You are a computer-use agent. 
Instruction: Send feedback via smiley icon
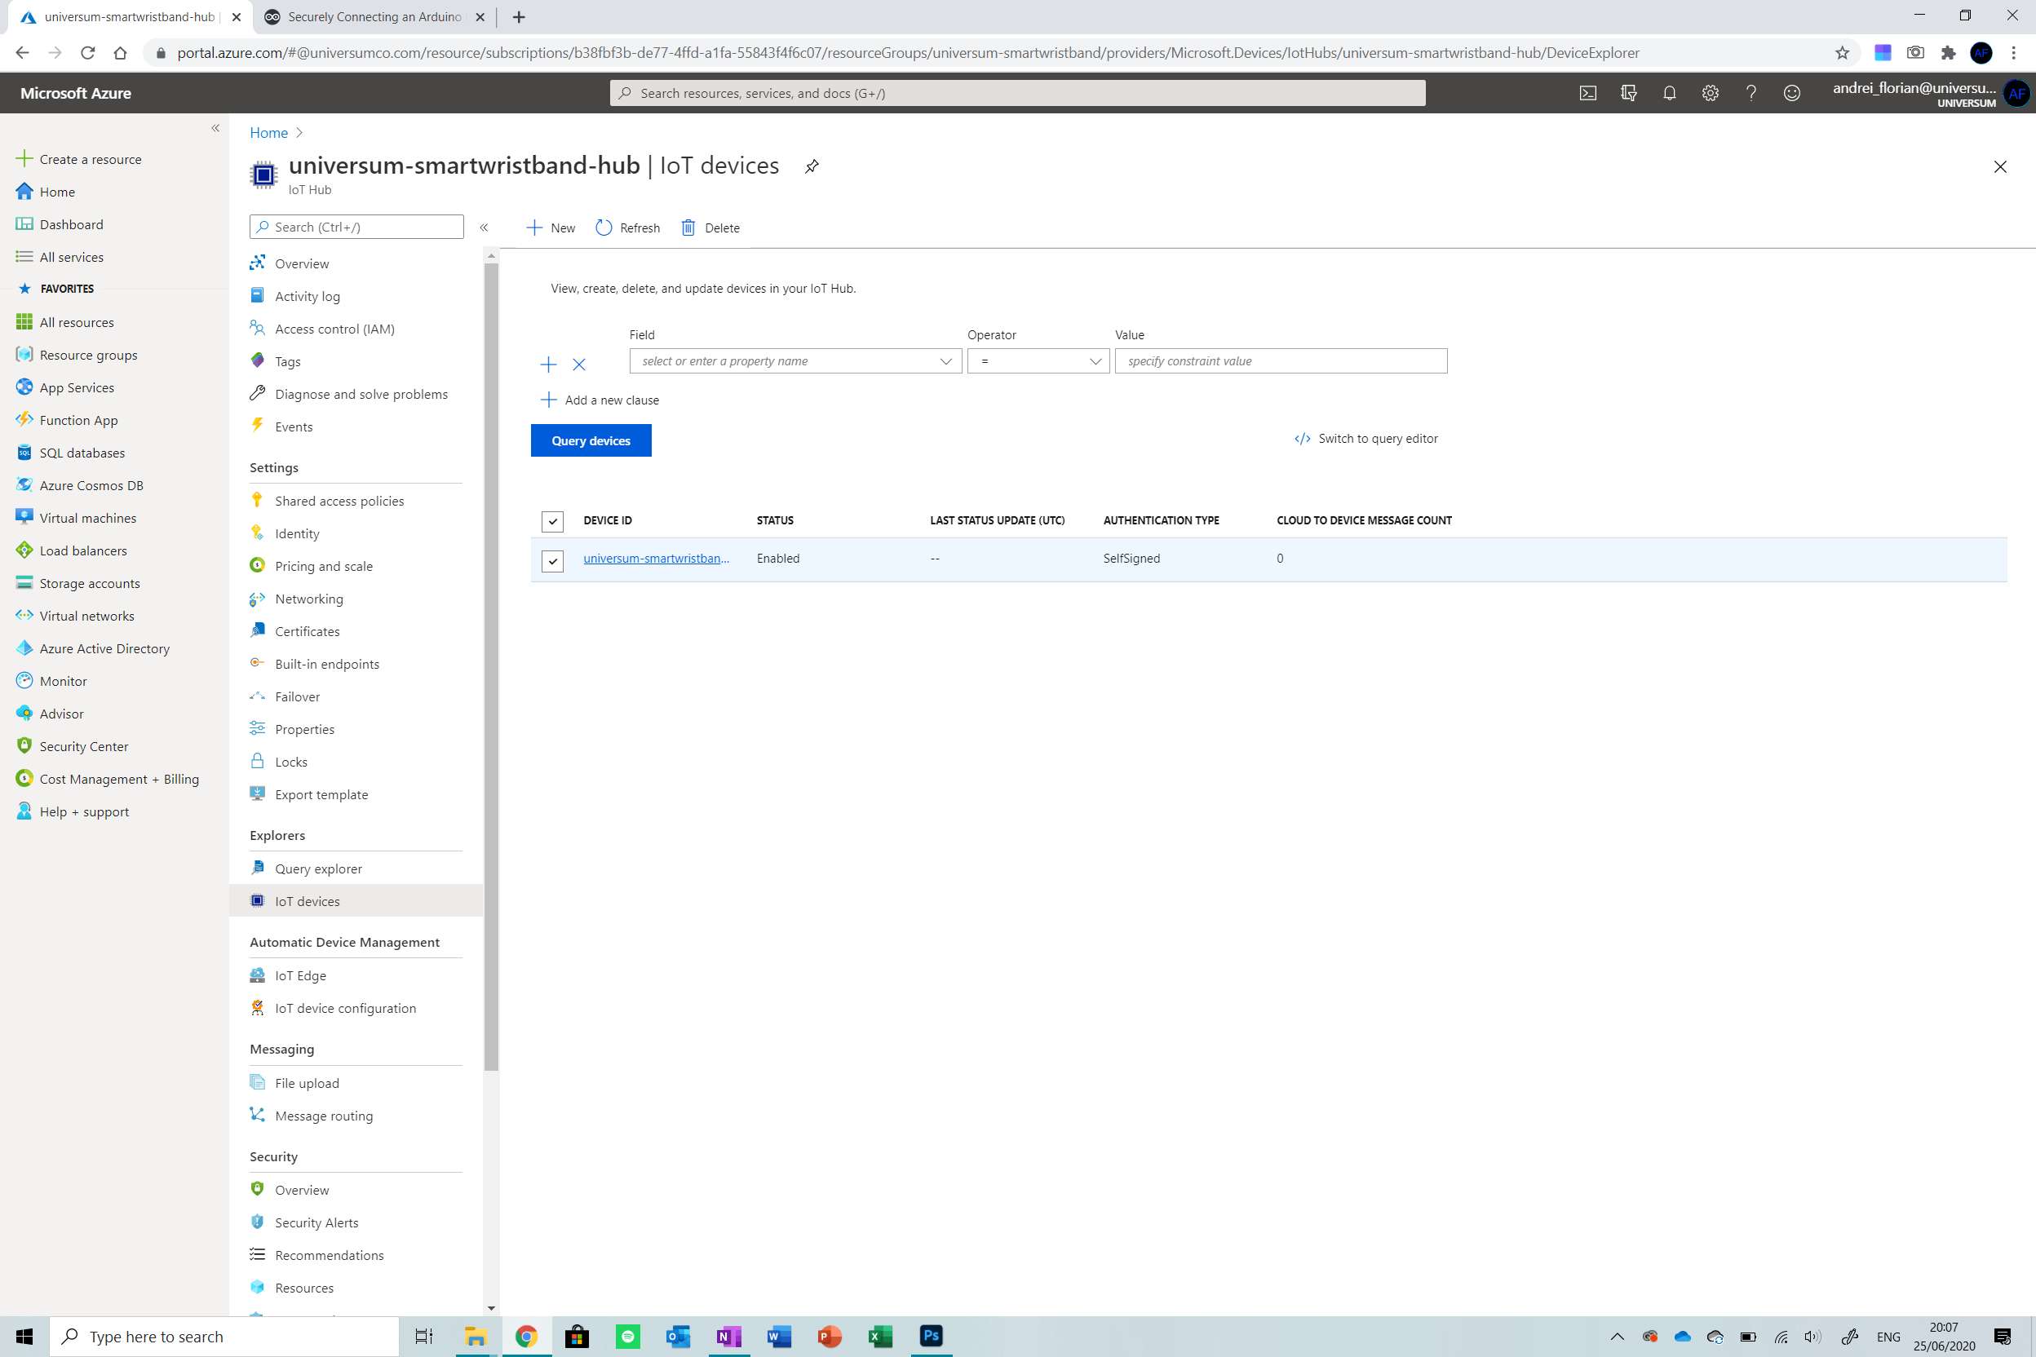(x=1791, y=93)
